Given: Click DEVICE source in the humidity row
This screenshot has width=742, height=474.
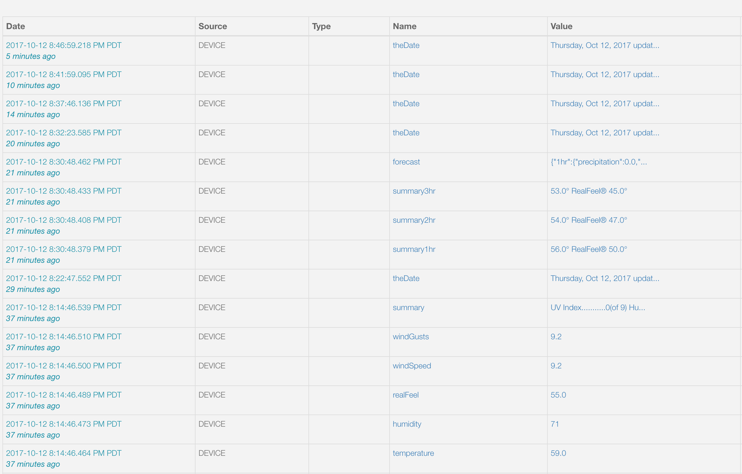Looking at the screenshot, I should click(x=212, y=424).
